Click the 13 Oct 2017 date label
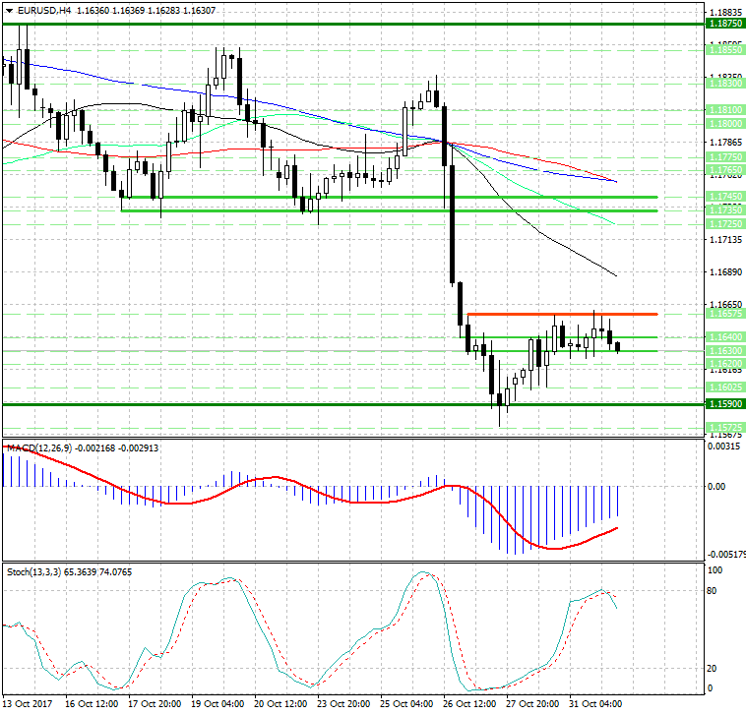Viewport: 746px width, 715px height. pyautogui.click(x=27, y=705)
